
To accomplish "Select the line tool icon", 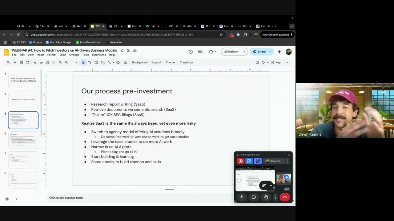I will click(109, 63).
